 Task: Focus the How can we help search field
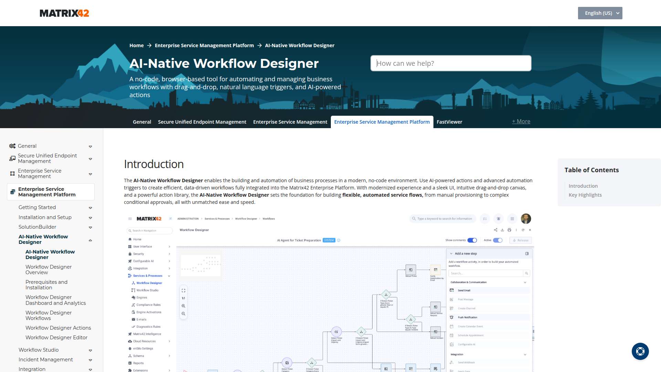(451, 63)
